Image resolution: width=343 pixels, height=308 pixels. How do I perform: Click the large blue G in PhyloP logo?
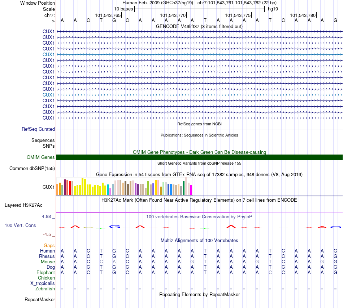(114, 227)
